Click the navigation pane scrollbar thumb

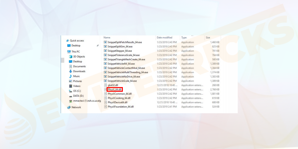[x=63, y=60]
